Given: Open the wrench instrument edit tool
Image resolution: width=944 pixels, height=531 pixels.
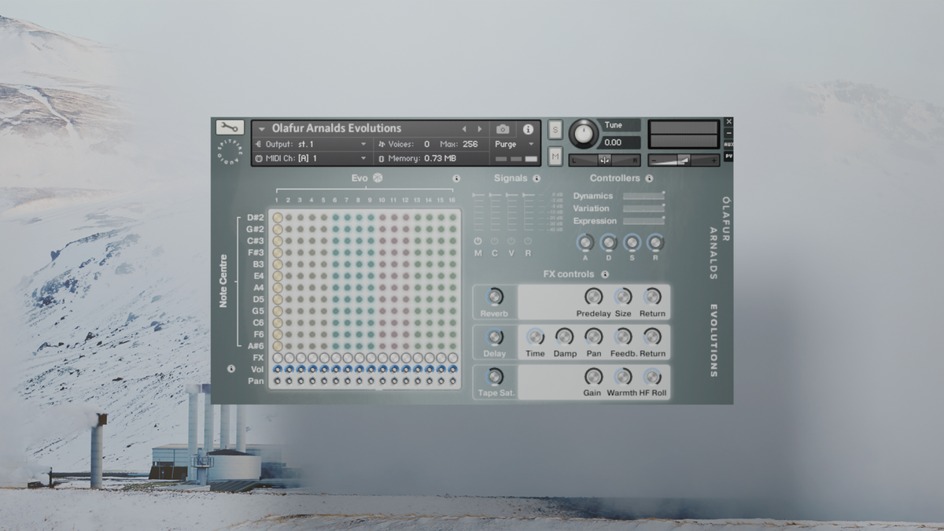Looking at the screenshot, I should 229,127.
